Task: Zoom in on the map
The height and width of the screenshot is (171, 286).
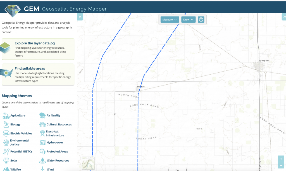Action: tap(281, 159)
